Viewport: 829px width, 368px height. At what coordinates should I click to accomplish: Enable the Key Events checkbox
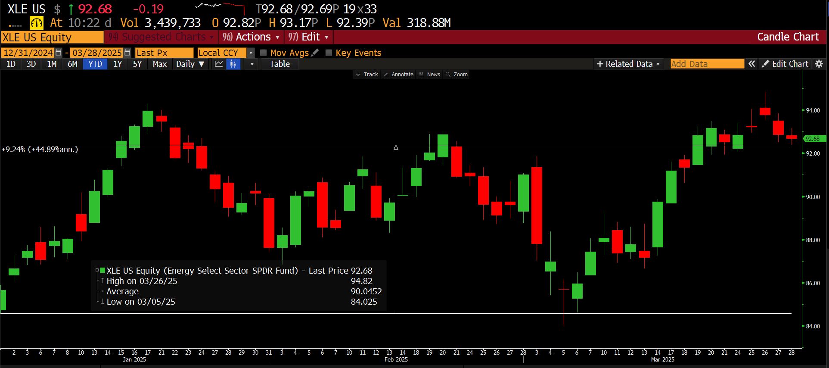[329, 53]
